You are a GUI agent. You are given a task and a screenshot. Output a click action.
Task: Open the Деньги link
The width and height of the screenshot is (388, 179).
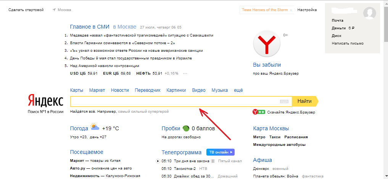click(x=339, y=28)
